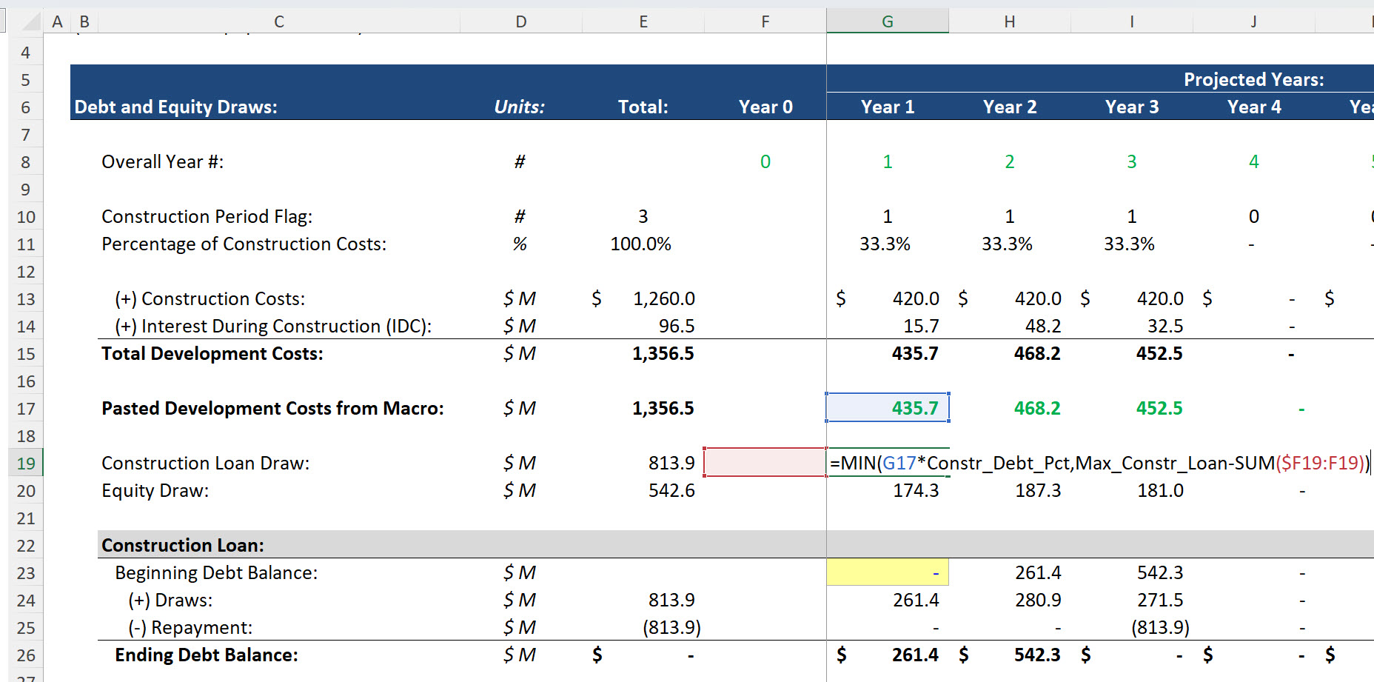Click Year 1 Equity Draw 174.3

(x=916, y=490)
